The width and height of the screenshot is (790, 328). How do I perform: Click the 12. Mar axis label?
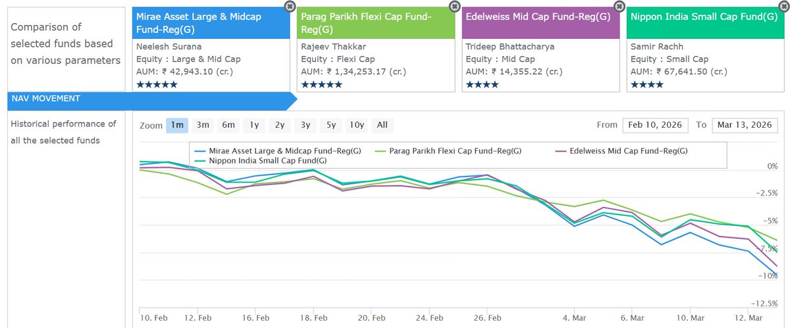749,317
